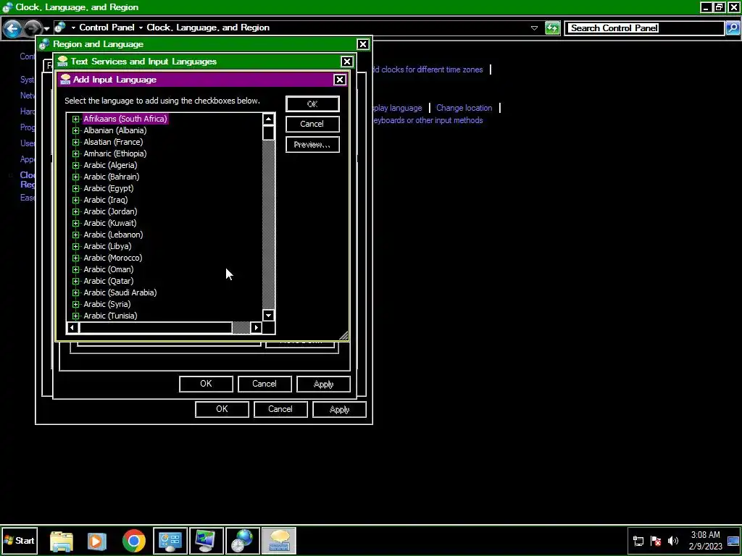Open Action Center flag tray icon
742x556 pixels.
coord(656,541)
